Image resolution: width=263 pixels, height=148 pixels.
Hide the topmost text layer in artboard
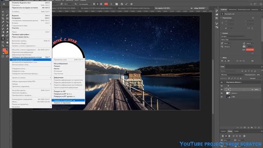[221, 86]
